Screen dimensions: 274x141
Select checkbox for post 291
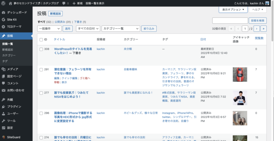pyautogui.click(x=41, y=70)
